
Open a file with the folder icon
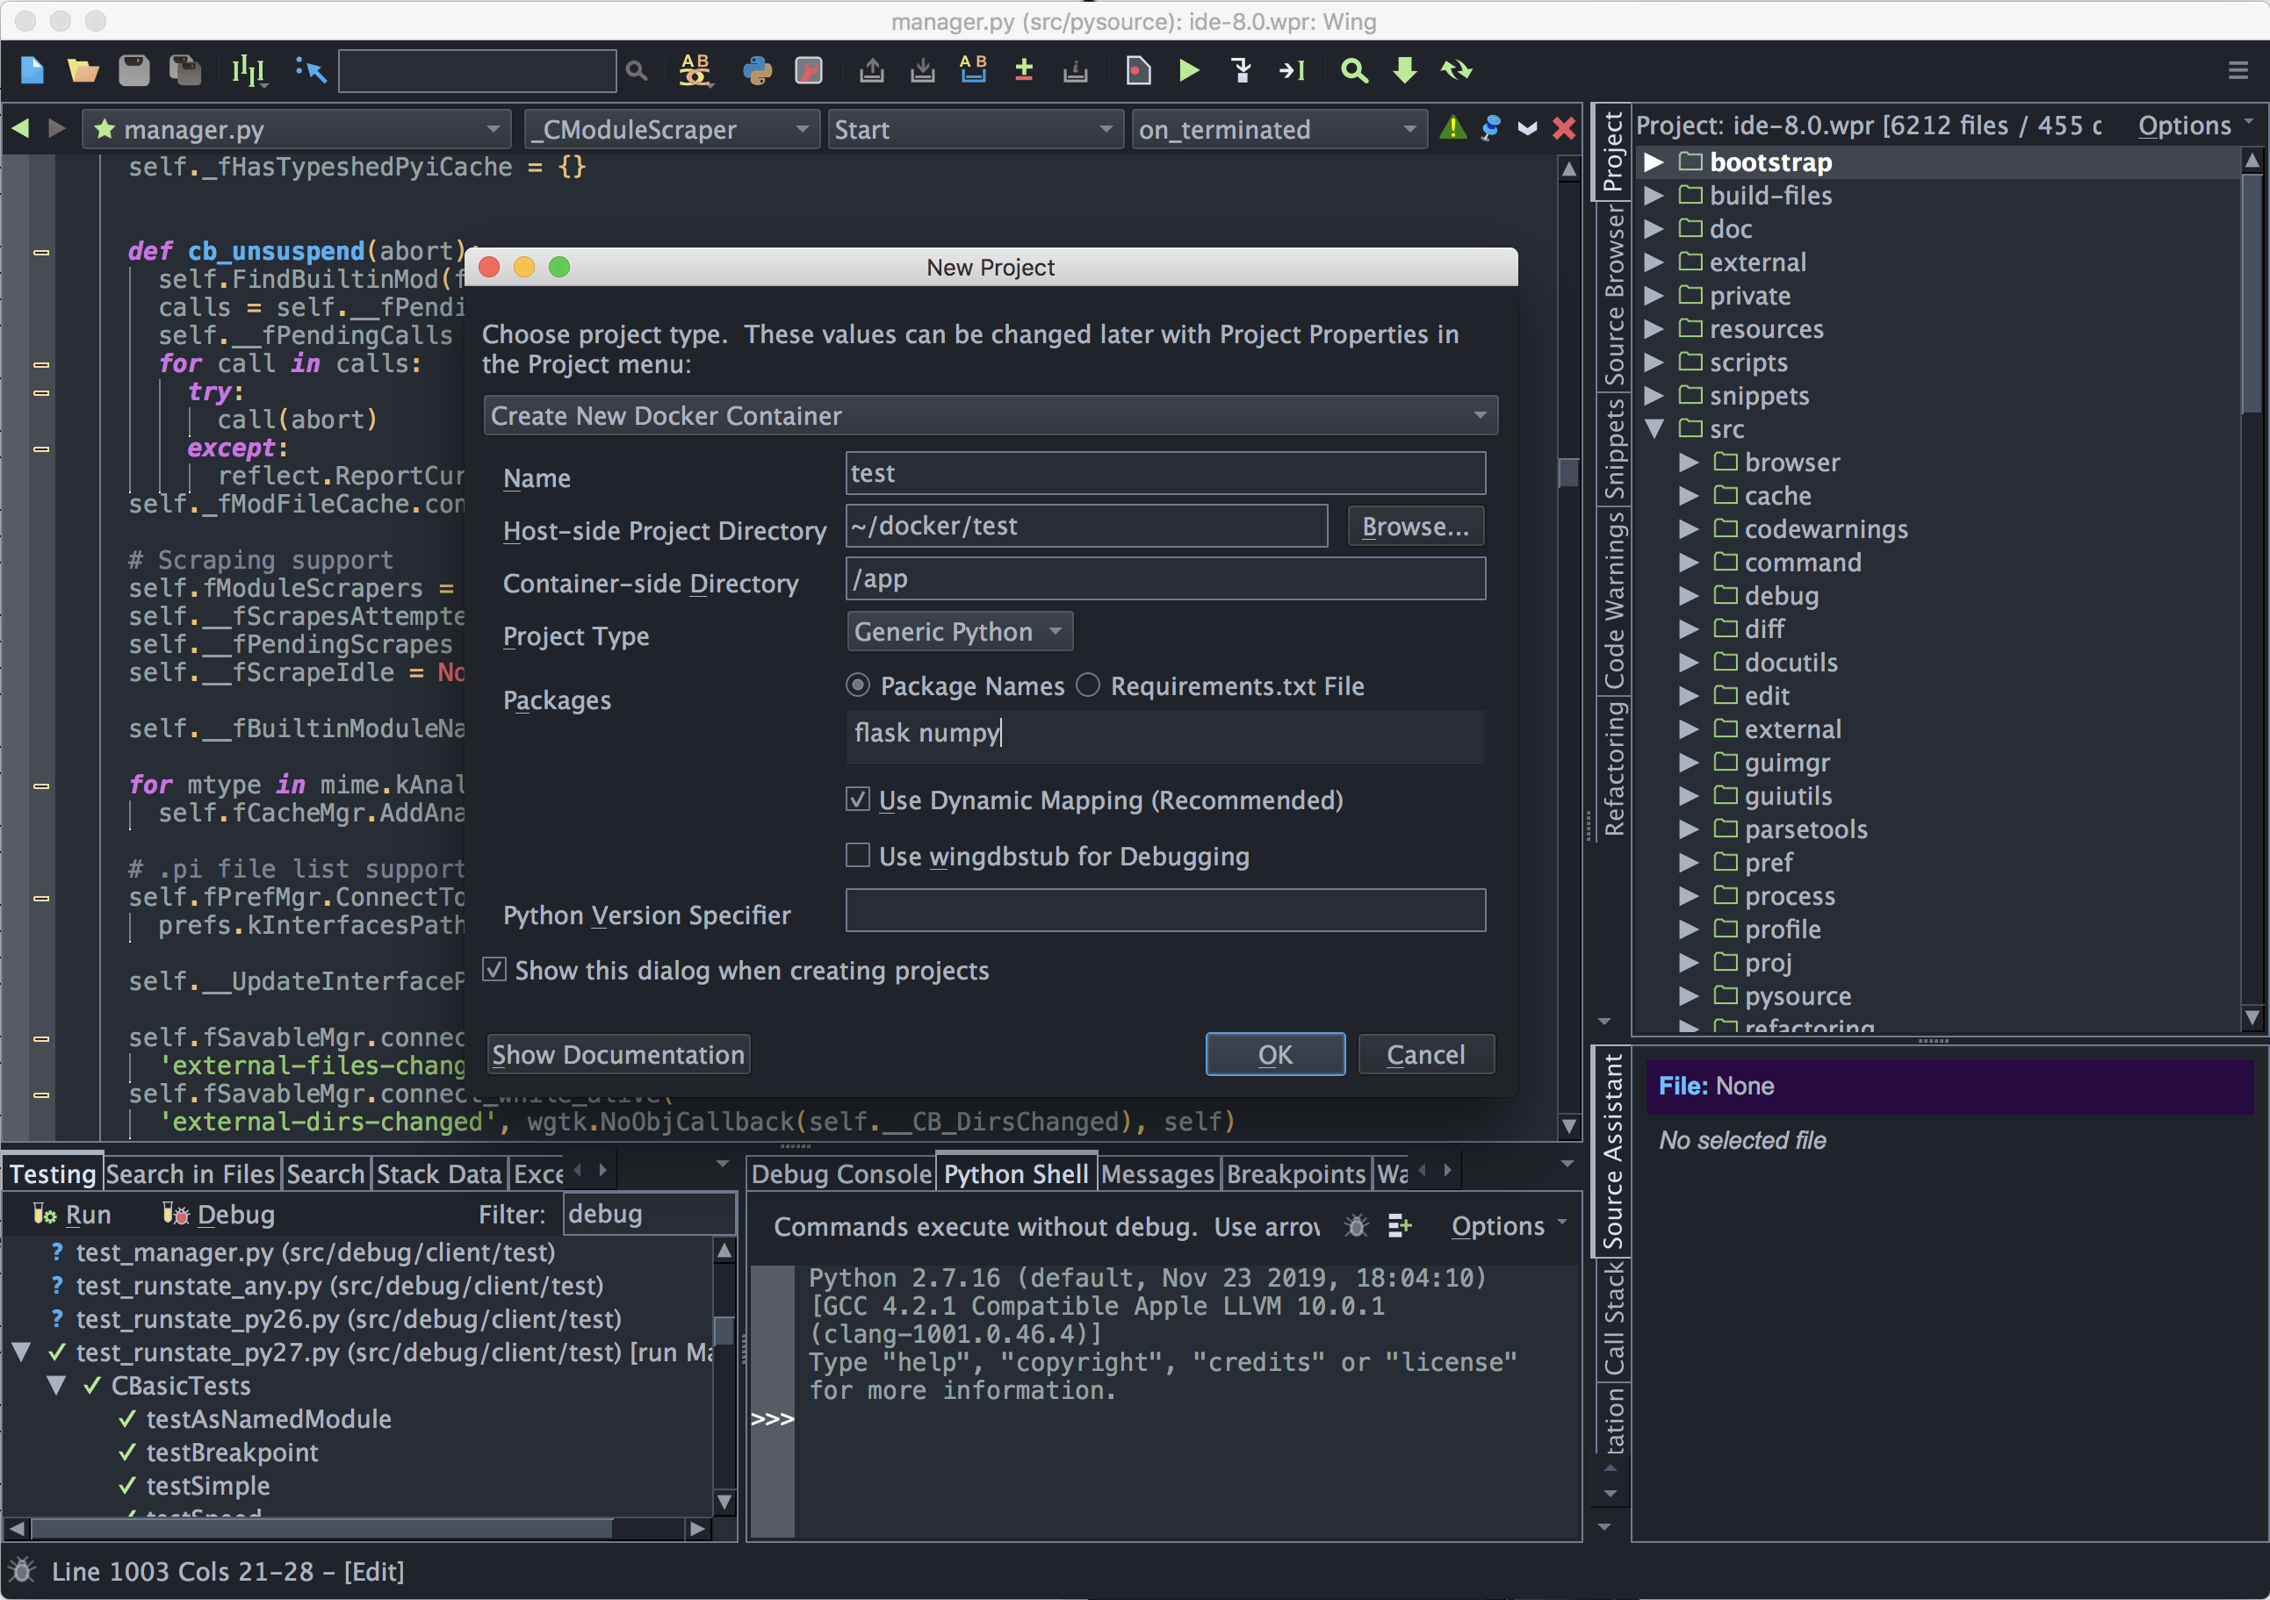(x=83, y=70)
